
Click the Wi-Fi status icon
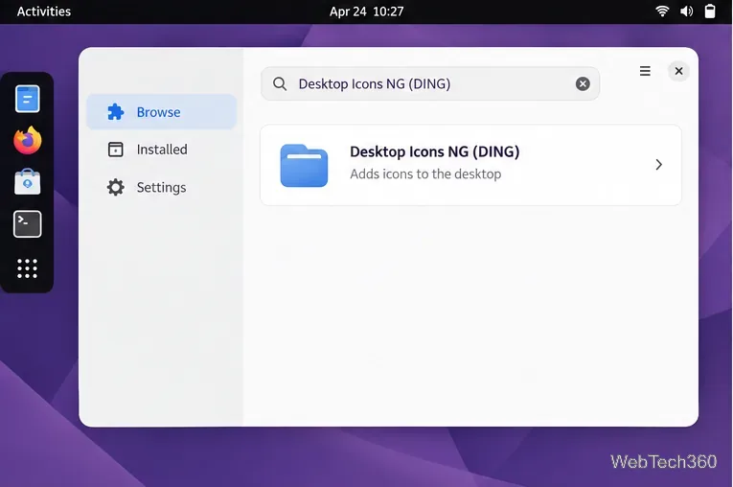[662, 12]
